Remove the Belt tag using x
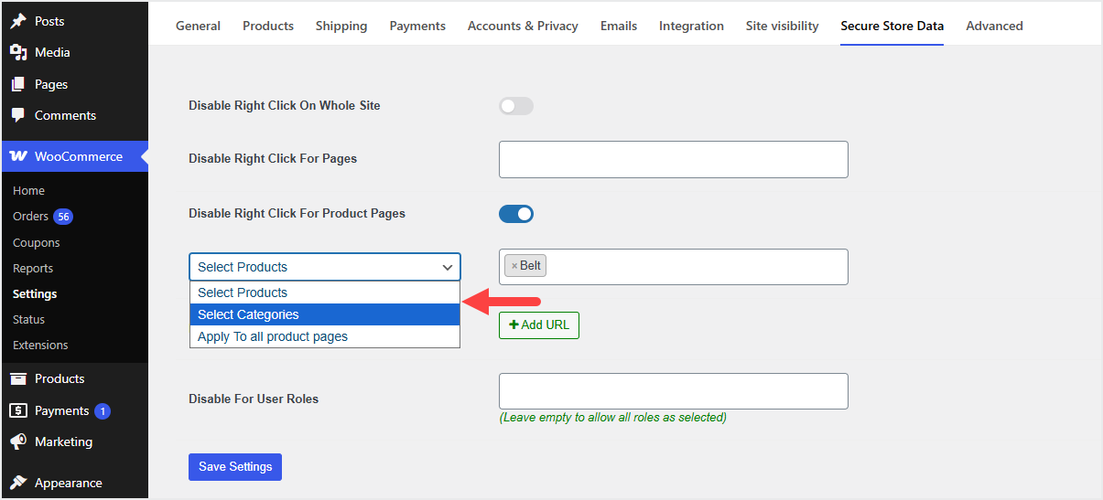1103x500 pixels. (514, 266)
